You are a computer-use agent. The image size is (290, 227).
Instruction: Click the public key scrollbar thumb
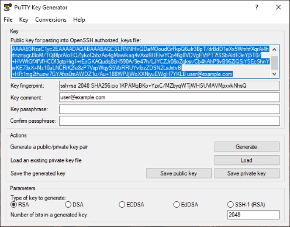point(274,63)
